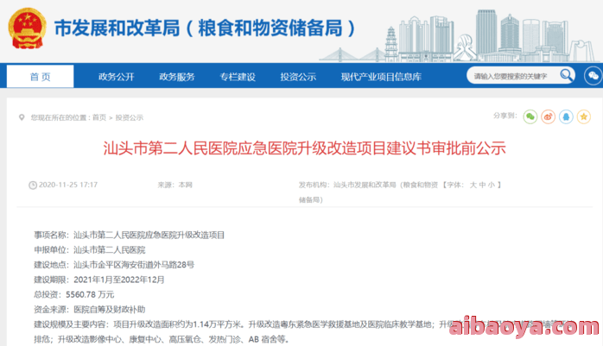The height and width of the screenshot is (346, 603).
Task: Click the 来源: 本网 text
Action: (175, 185)
